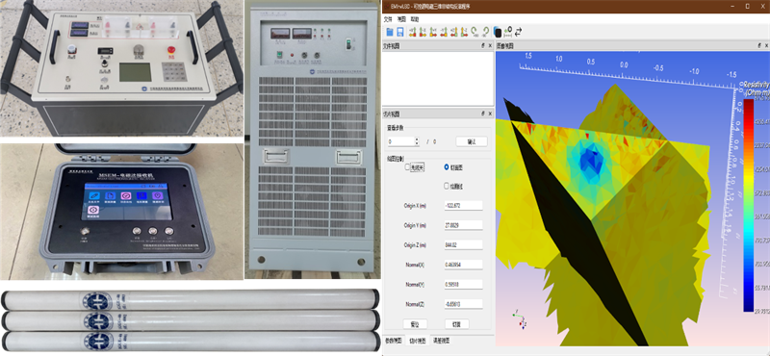Float the slice view panel using its dock icon
This screenshot has width=770, height=356.
[x=483, y=114]
